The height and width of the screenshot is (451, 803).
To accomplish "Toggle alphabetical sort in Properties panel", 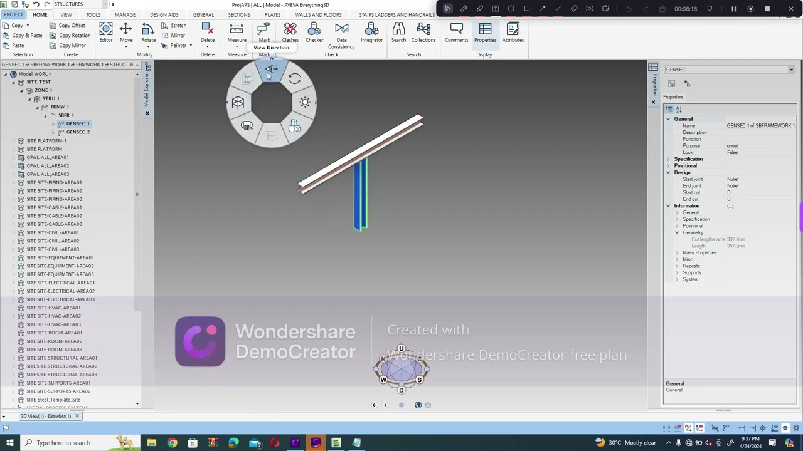I will pos(678,110).
